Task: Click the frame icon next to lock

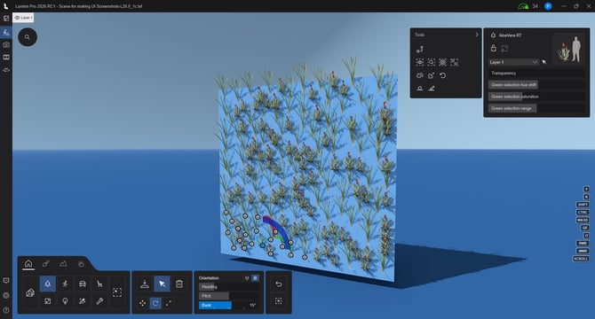Action: click(x=504, y=48)
